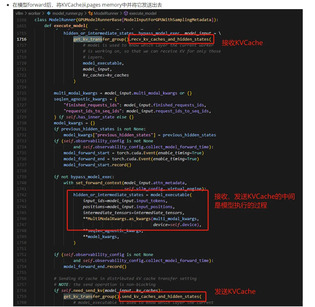Click multi_modal_kwargs assignment line 1725
This screenshot has height=307, width=315.
click(x=123, y=93)
